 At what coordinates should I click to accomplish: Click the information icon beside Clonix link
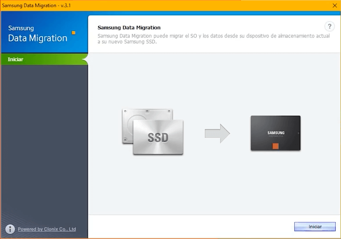point(10,229)
